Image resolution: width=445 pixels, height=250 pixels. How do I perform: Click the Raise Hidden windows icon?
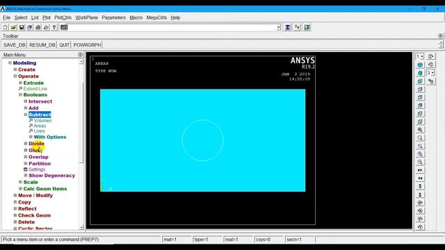[x=288, y=27]
